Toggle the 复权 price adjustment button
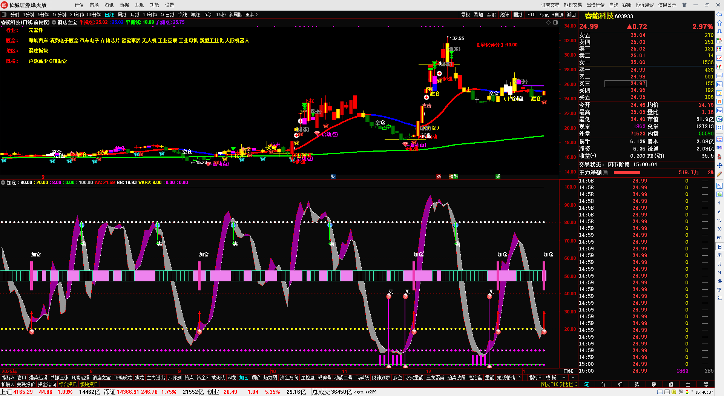This screenshot has width=724, height=396. 466,15
